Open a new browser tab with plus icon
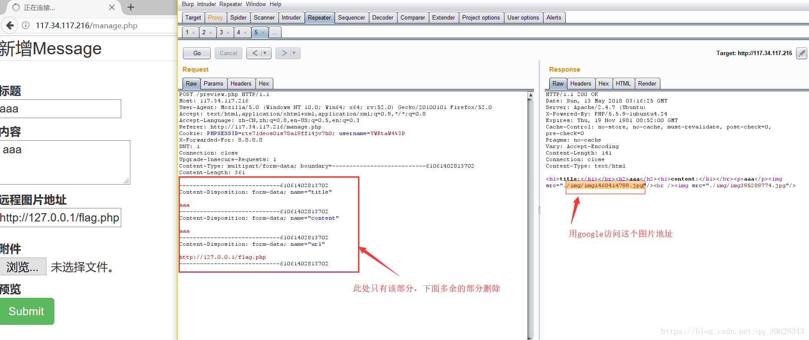Image resolution: width=809 pixels, height=340 pixels. tap(131, 7)
